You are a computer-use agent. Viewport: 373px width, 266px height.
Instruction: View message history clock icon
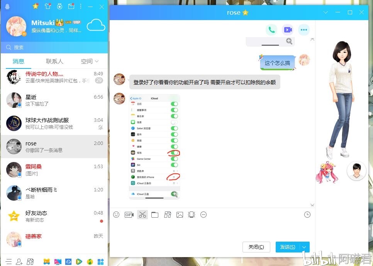(307, 215)
